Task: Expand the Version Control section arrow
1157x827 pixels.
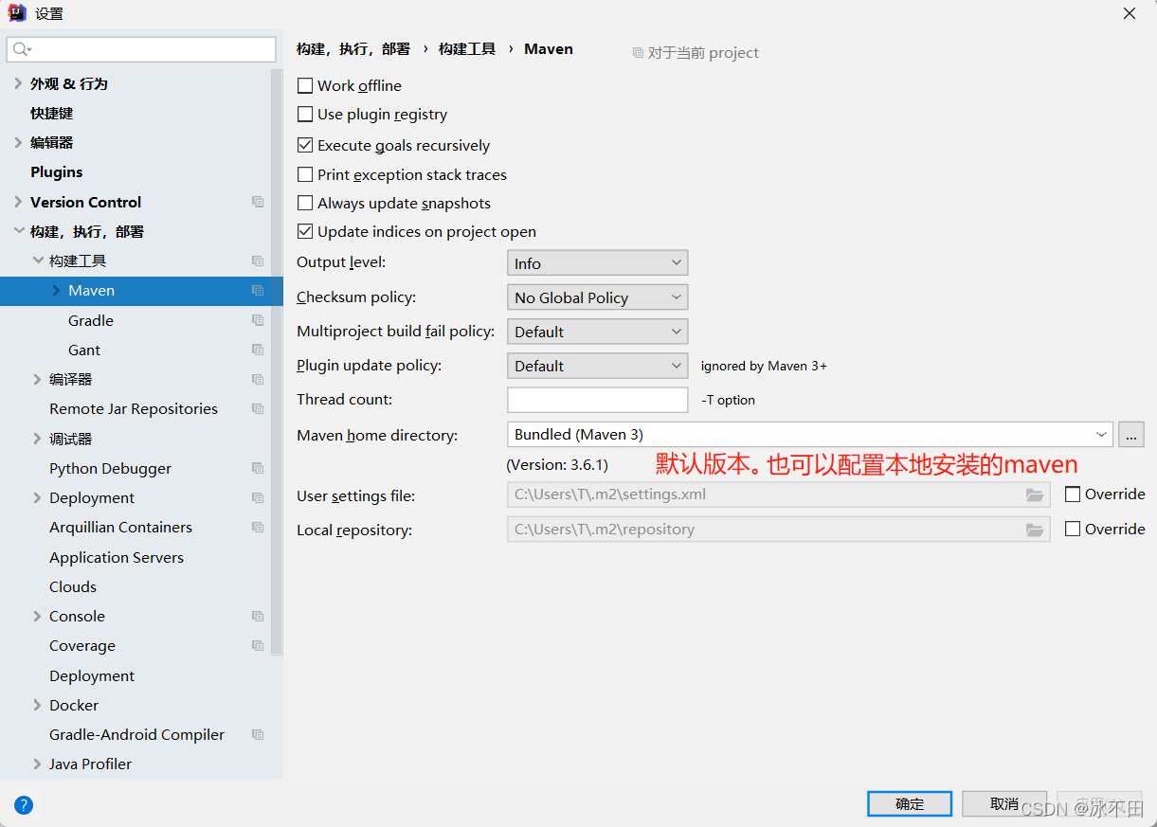Action: tap(18, 202)
